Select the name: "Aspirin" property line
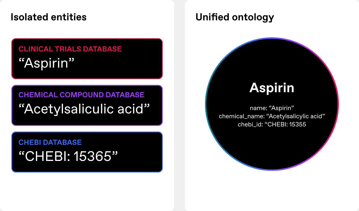Screen dimensions: 359x211 pos(272,108)
